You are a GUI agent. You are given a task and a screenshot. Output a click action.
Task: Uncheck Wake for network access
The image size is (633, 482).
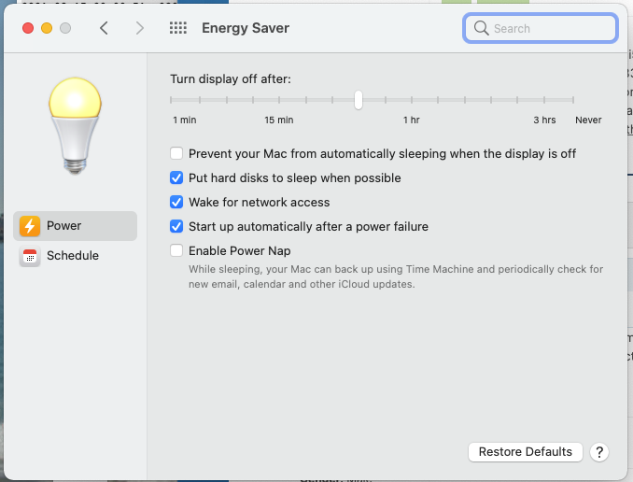pyautogui.click(x=176, y=202)
